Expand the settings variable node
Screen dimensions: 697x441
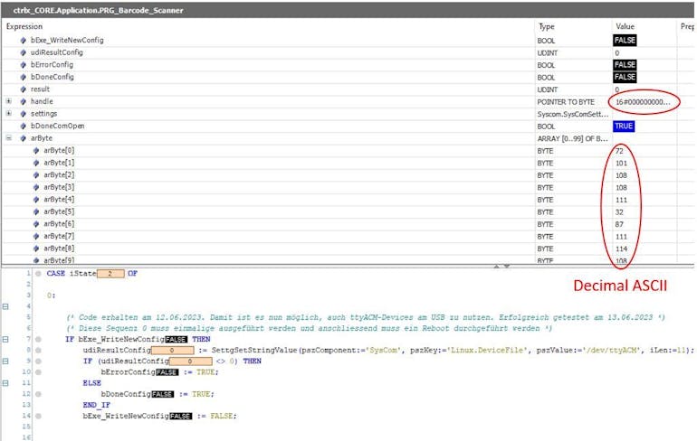(9, 114)
